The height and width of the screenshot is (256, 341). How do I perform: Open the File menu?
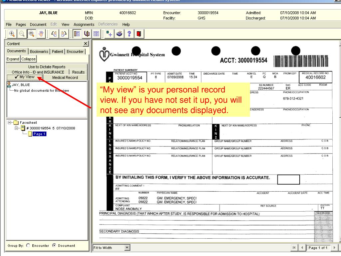pos(9,24)
